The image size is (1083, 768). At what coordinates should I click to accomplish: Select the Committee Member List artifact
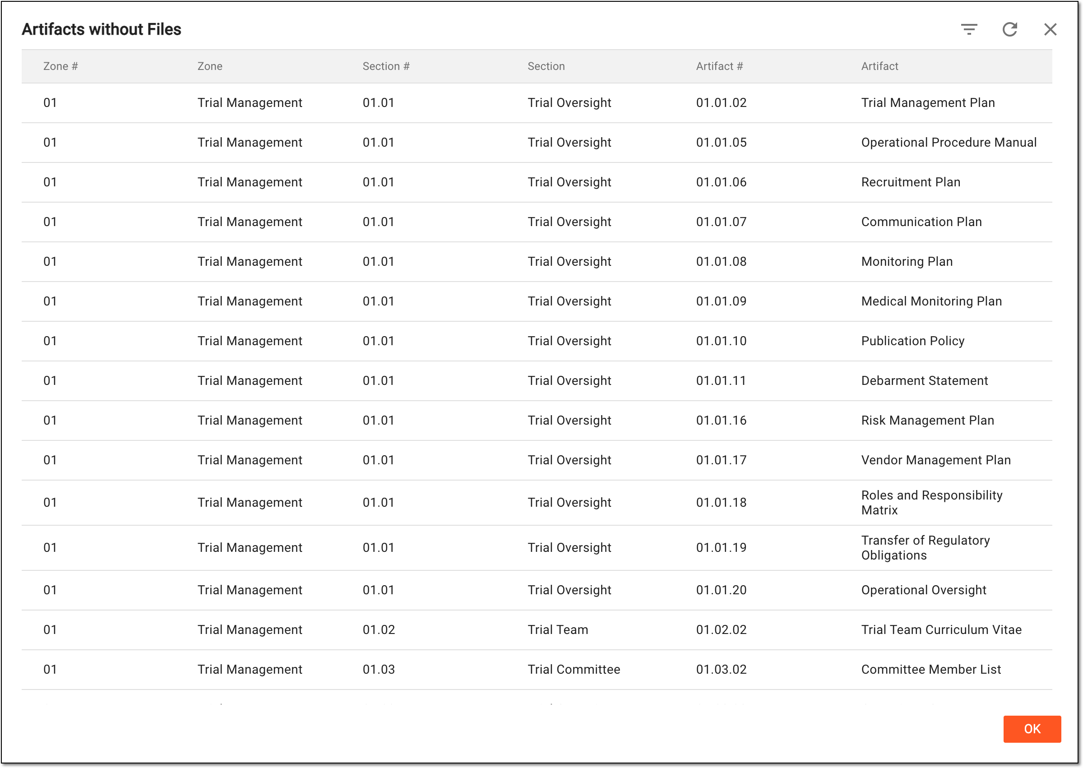pos(931,669)
